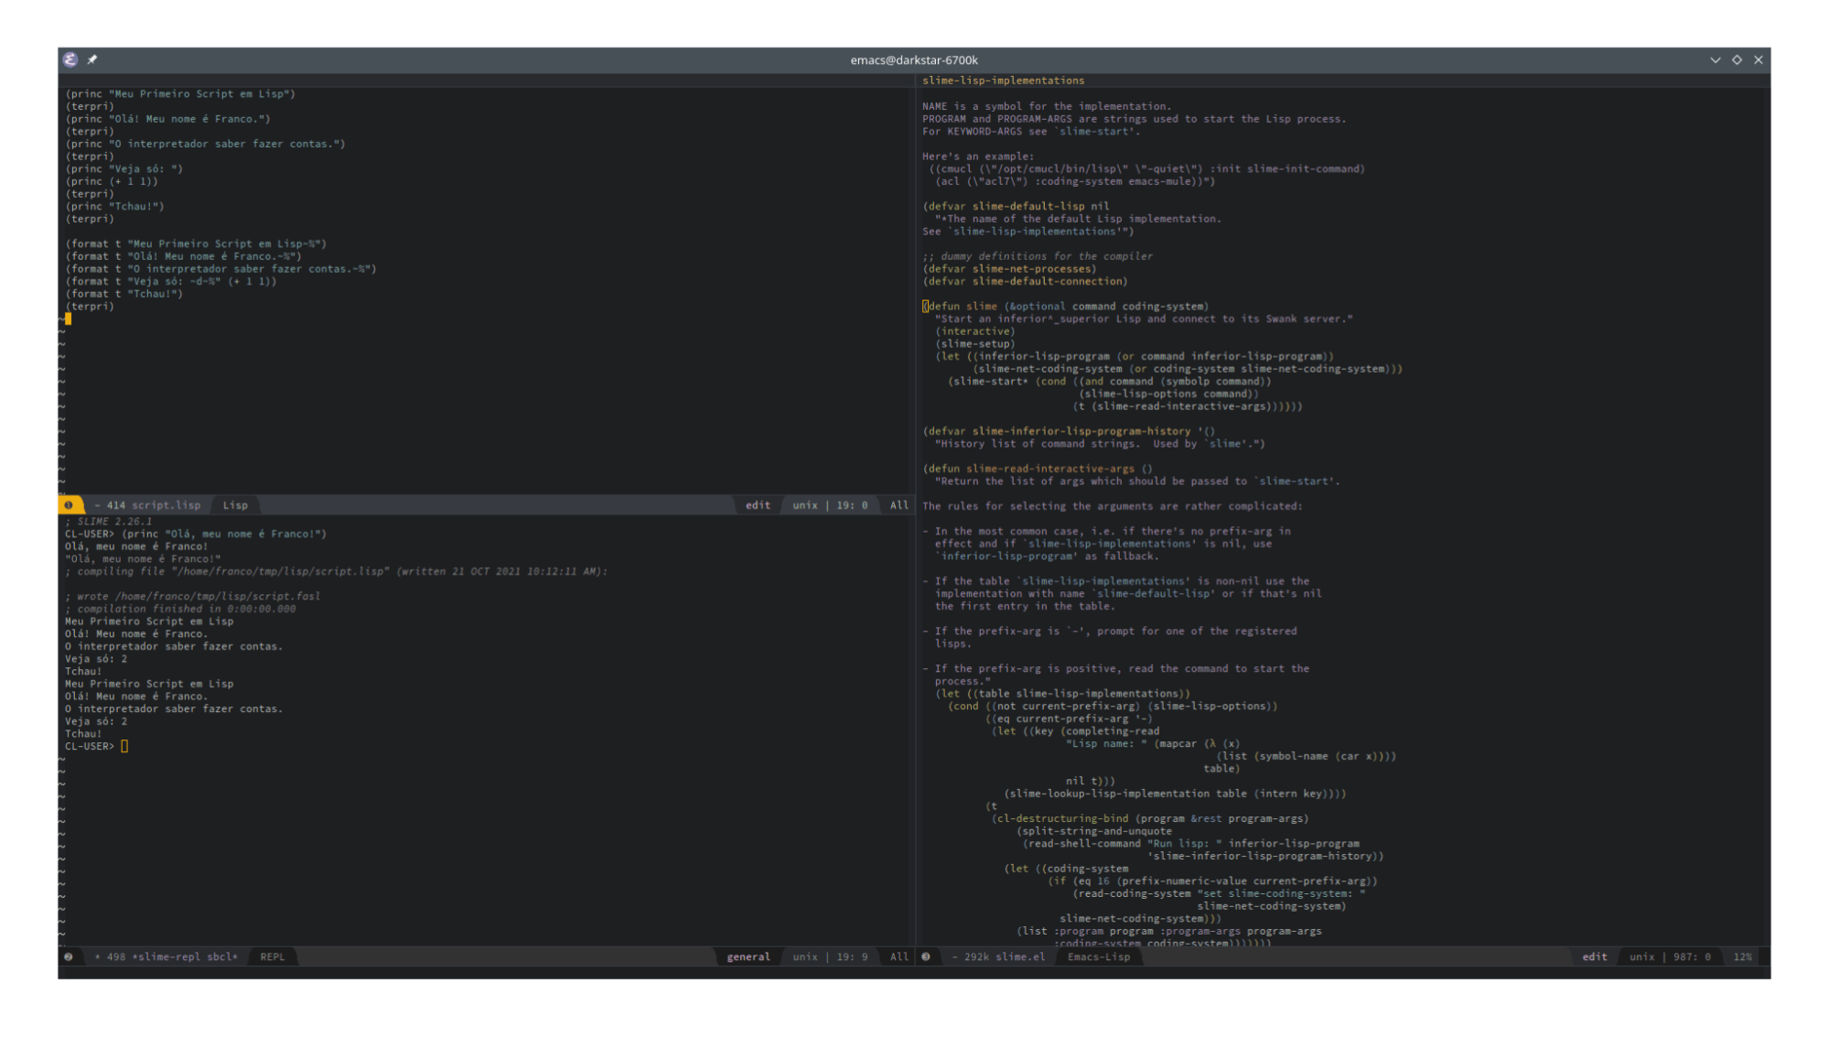
Task: Click '(defvar slime-default-connection)' line
Action: [x=1025, y=282]
